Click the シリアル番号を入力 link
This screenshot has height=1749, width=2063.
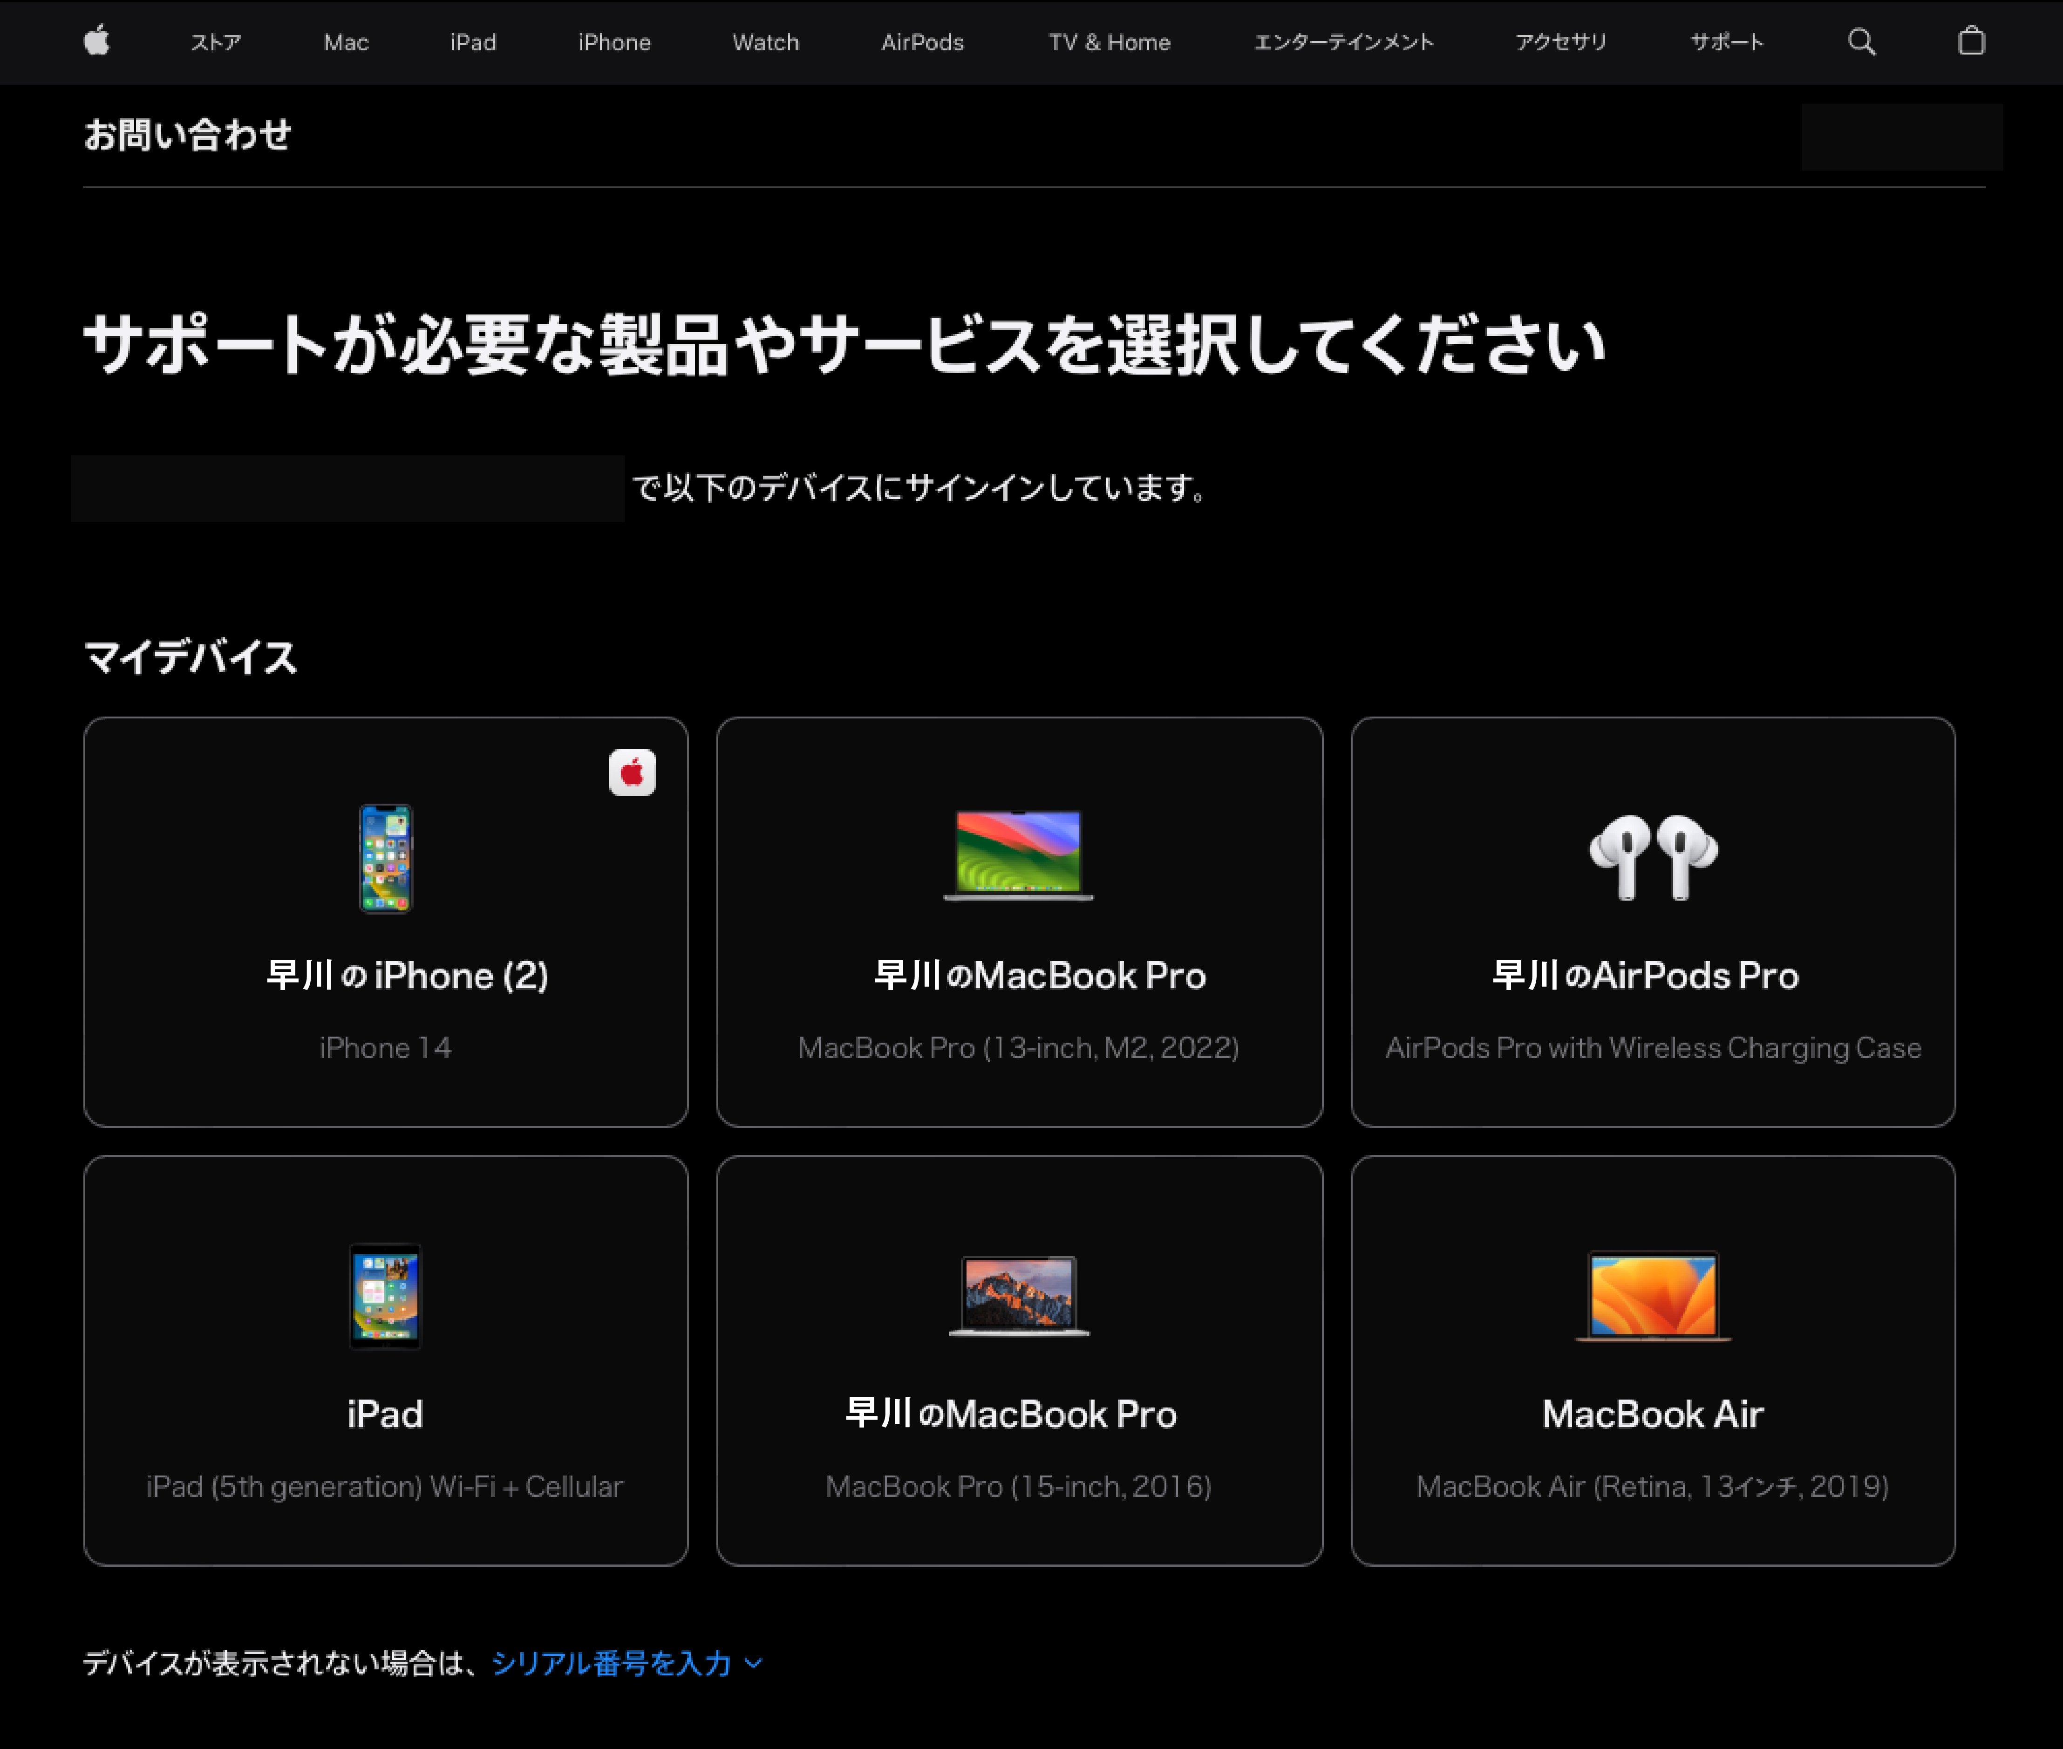[612, 1663]
